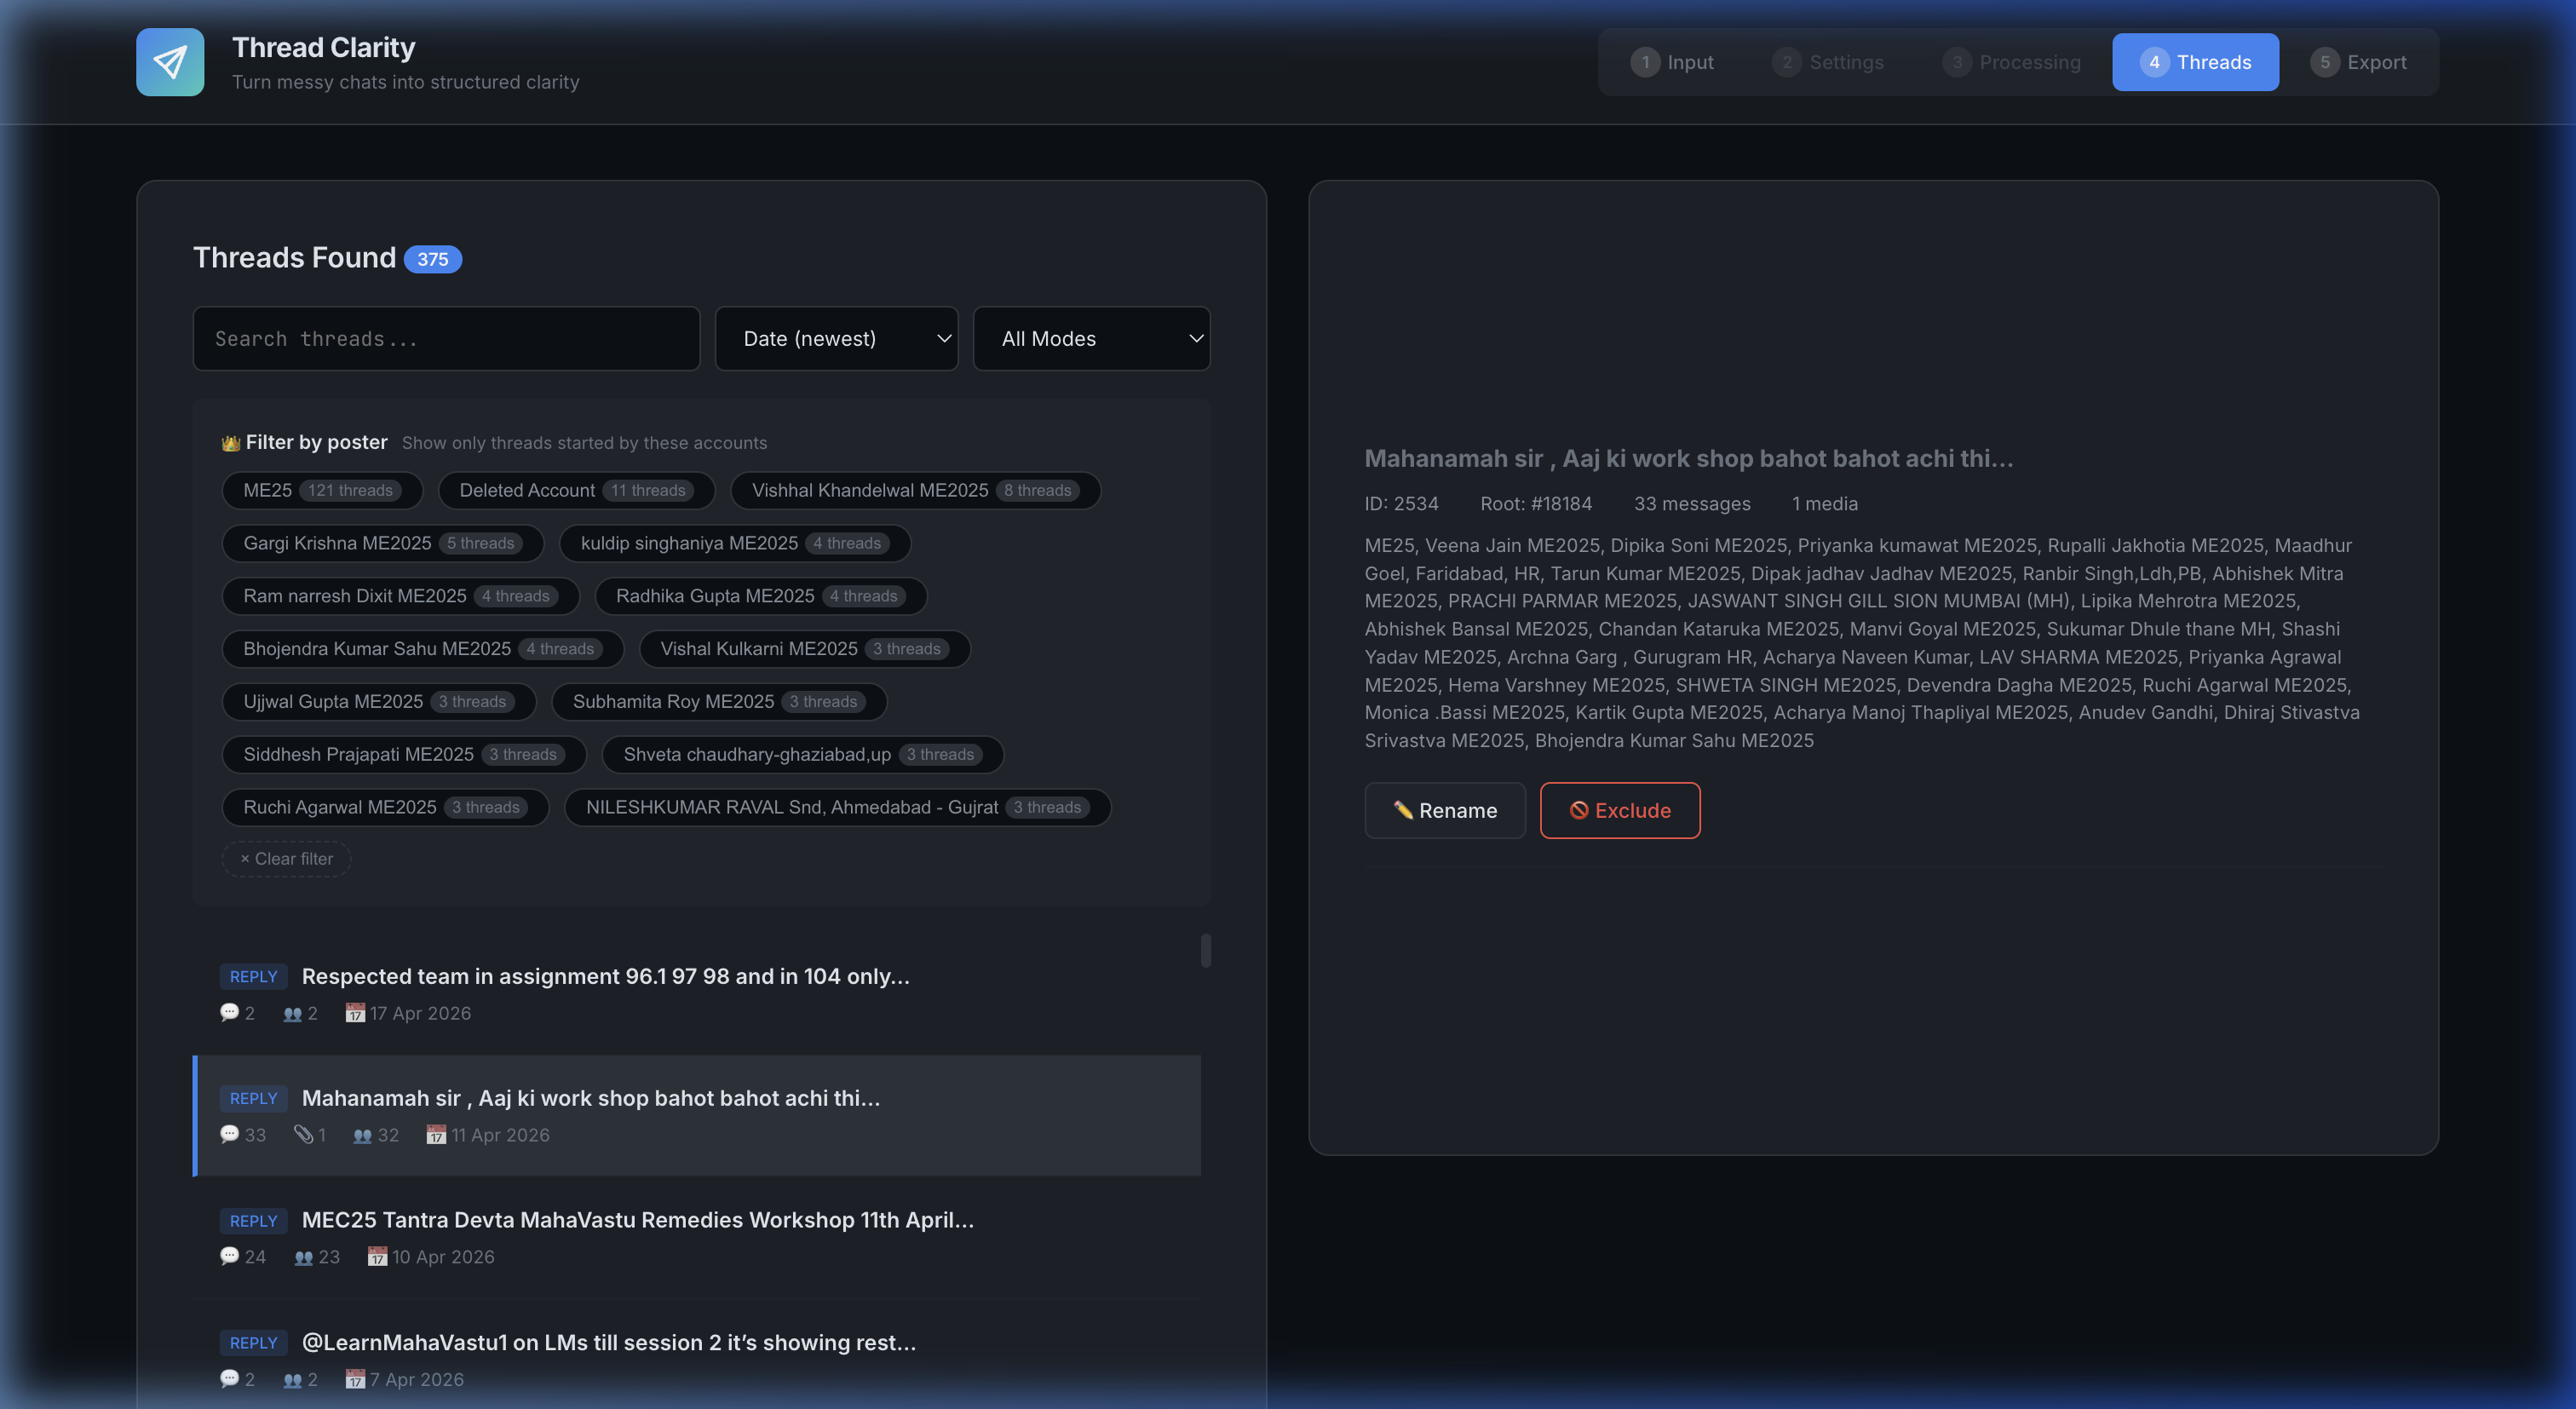The height and width of the screenshot is (1409, 2576).
Task: Open the Date (newest) sort dropdown
Action: pyautogui.click(x=836, y=338)
